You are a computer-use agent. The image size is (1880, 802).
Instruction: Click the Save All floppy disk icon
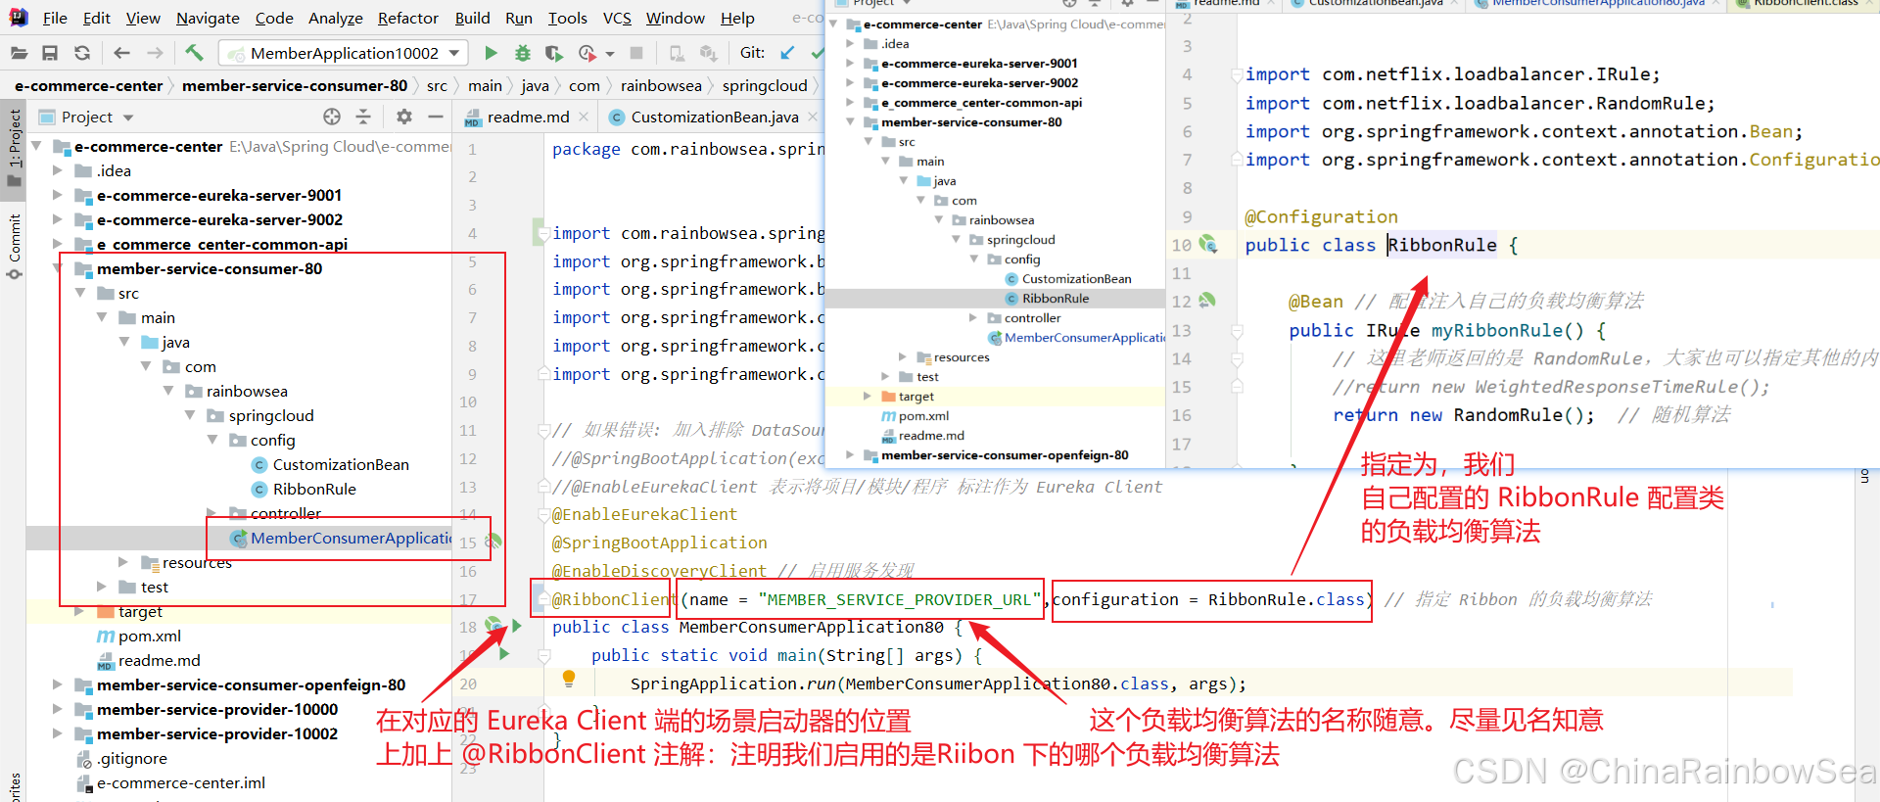tap(50, 53)
